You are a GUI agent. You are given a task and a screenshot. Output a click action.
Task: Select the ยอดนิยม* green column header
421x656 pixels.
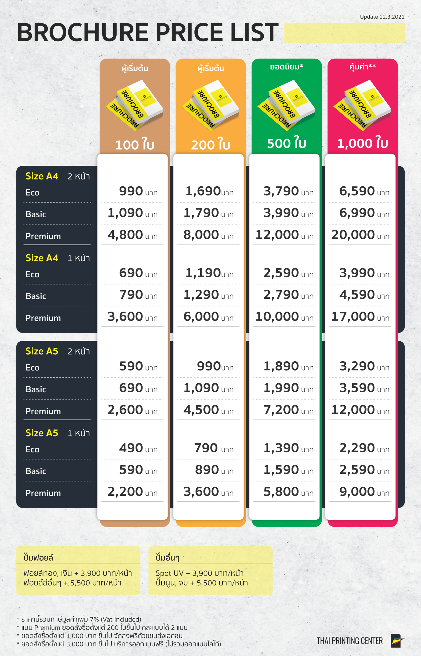tap(287, 67)
